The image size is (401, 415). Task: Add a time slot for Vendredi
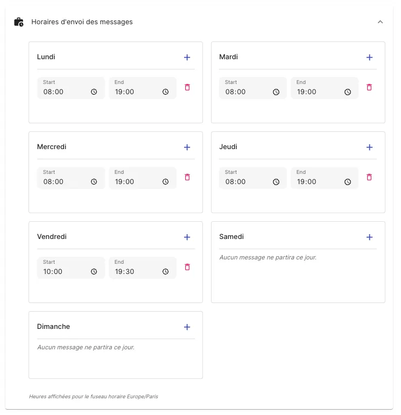tap(187, 237)
